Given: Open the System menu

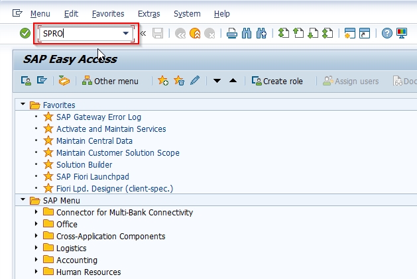Looking at the screenshot, I should pos(187,13).
